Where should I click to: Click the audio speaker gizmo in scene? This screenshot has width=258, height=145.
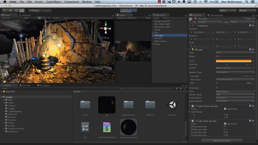click(x=59, y=46)
